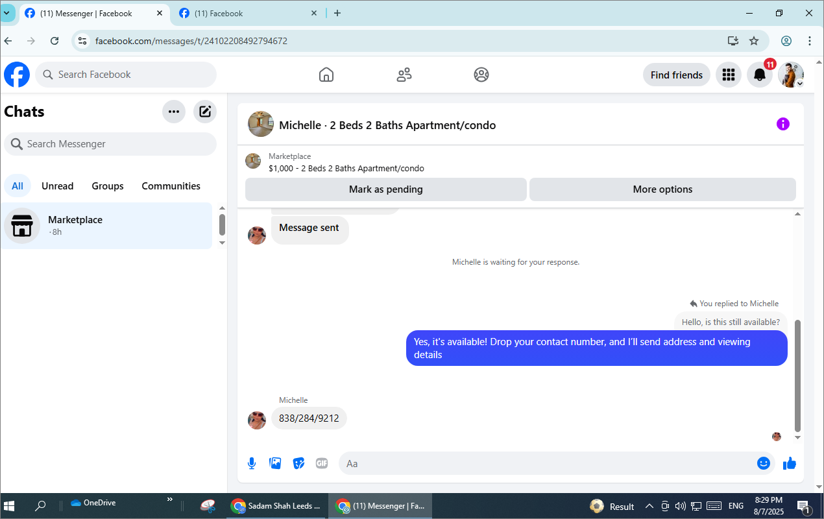
Task: Bookmark this page with star icon
Action: coord(754,41)
